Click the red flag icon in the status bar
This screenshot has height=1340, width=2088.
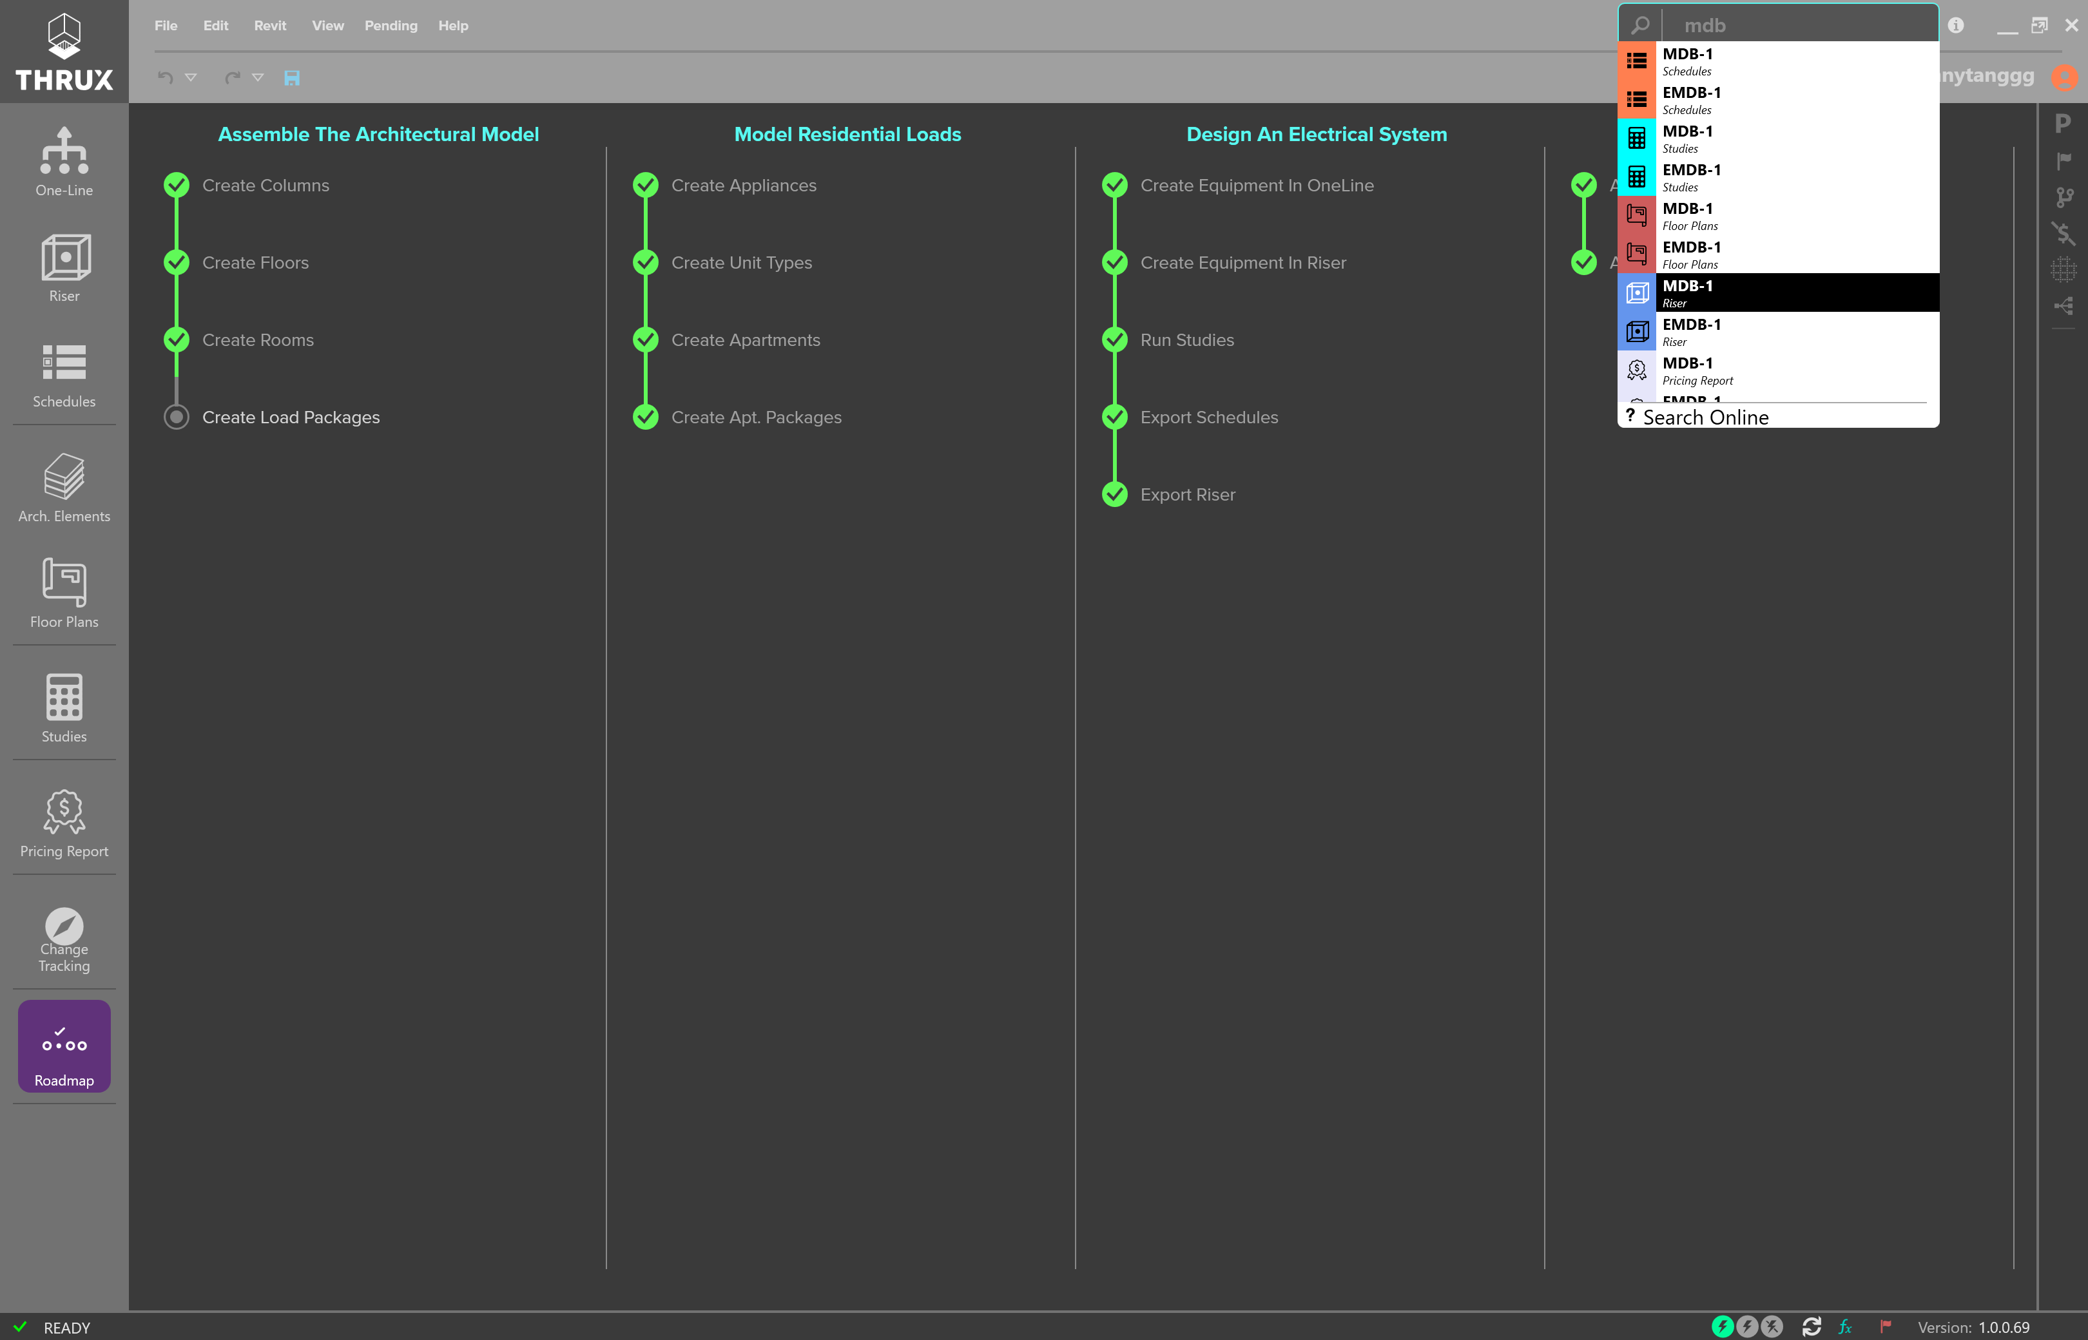[x=1885, y=1327]
